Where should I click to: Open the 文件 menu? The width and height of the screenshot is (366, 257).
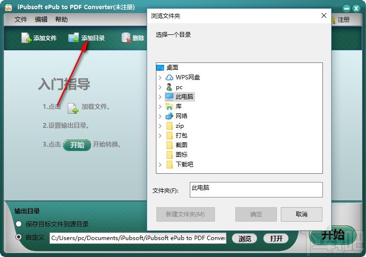(21, 19)
